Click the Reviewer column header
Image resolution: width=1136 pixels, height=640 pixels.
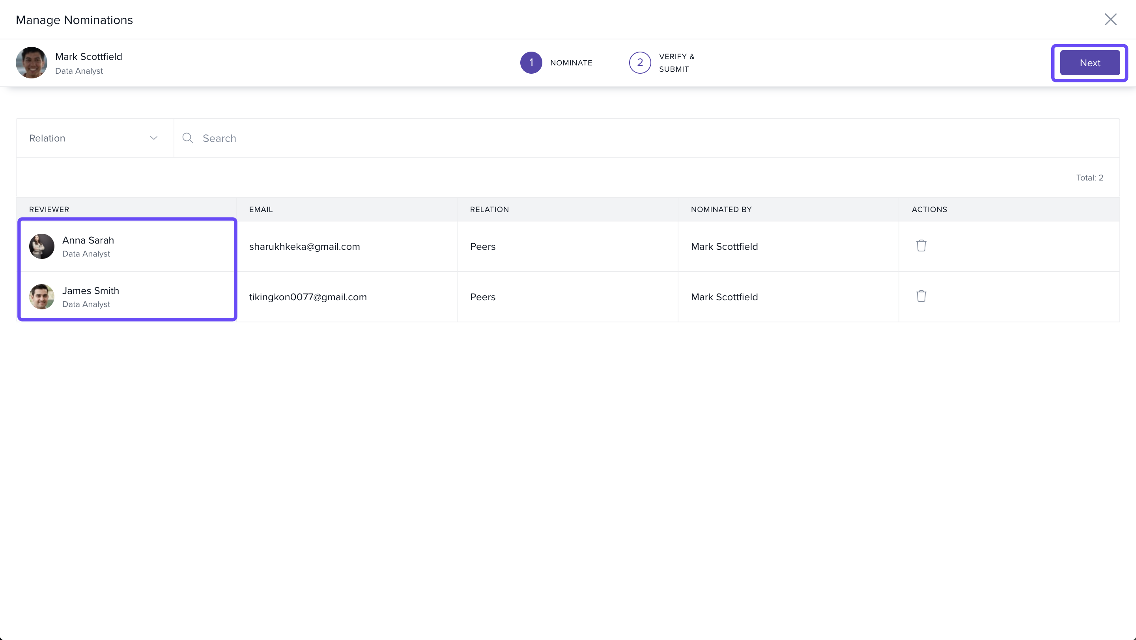[49, 210]
